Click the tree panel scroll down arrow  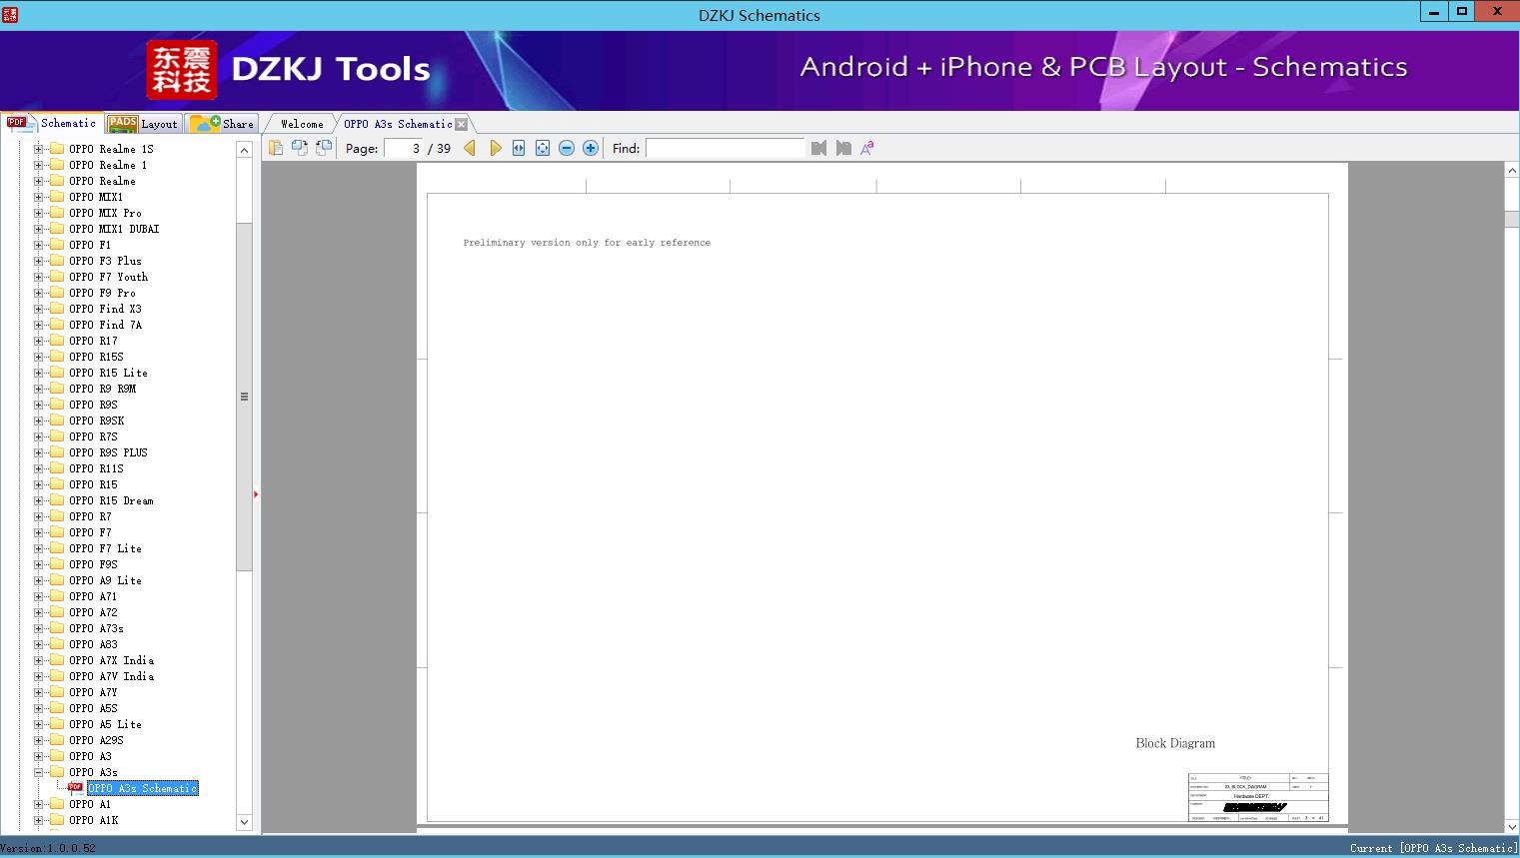(x=244, y=822)
